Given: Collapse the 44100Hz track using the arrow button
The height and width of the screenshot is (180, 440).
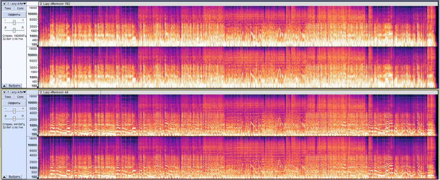Looking at the screenshot, I should pyautogui.click(x=5, y=176).
